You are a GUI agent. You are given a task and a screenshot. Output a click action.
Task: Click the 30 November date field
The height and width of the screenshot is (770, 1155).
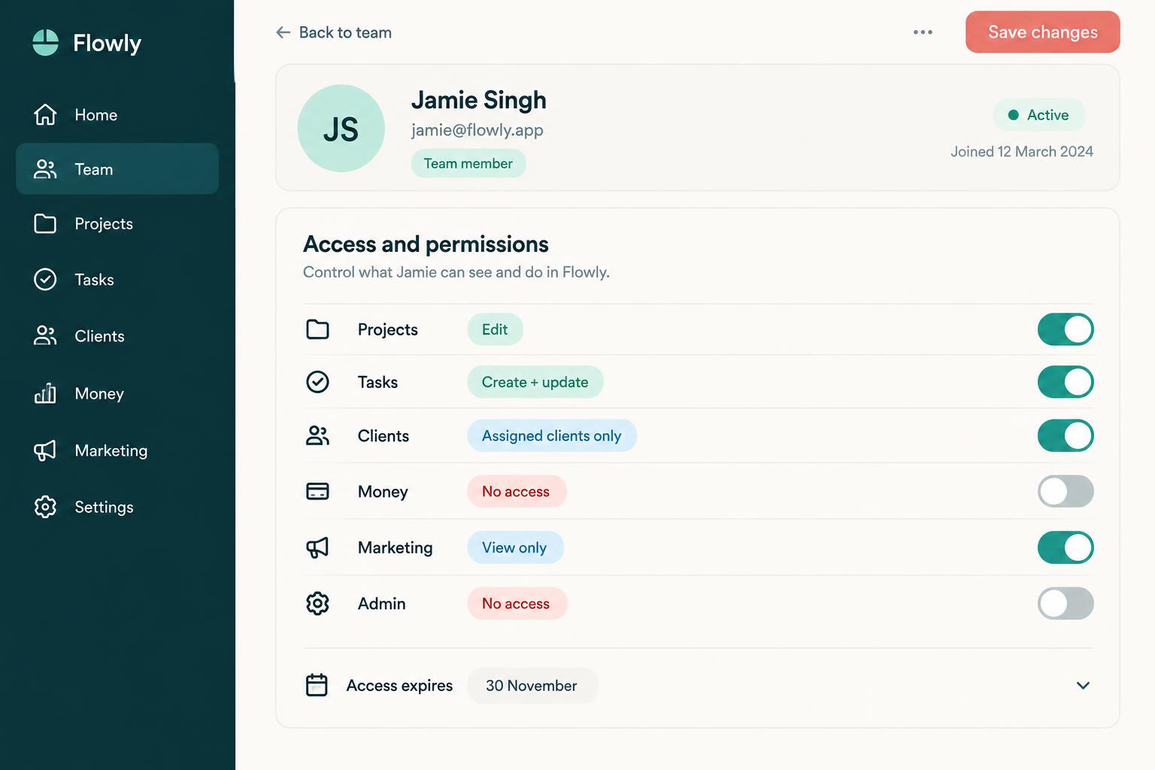pos(532,686)
